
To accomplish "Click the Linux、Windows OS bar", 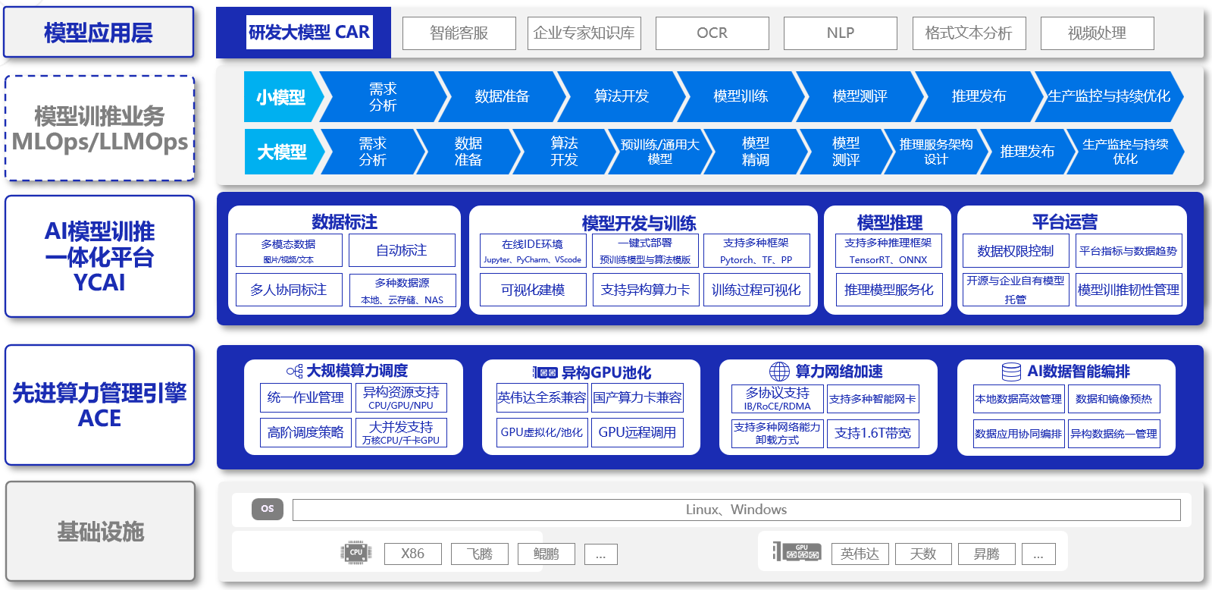I will coord(736,510).
